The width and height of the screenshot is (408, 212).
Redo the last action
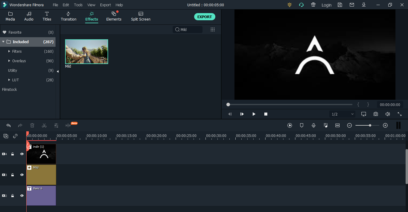point(20,125)
